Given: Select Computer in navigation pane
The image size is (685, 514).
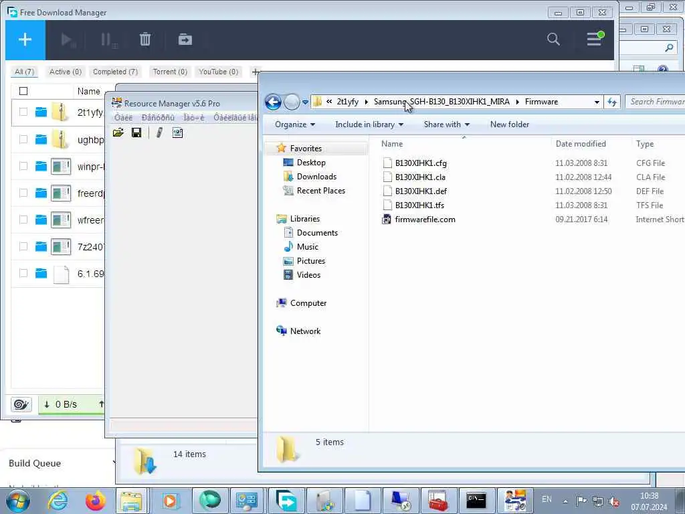Looking at the screenshot, I should tap(308, 303).
